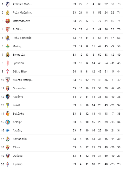Screen dimensions: 123x171
Task: Click the Valencia bat crest icon
Action: (7, 114)
